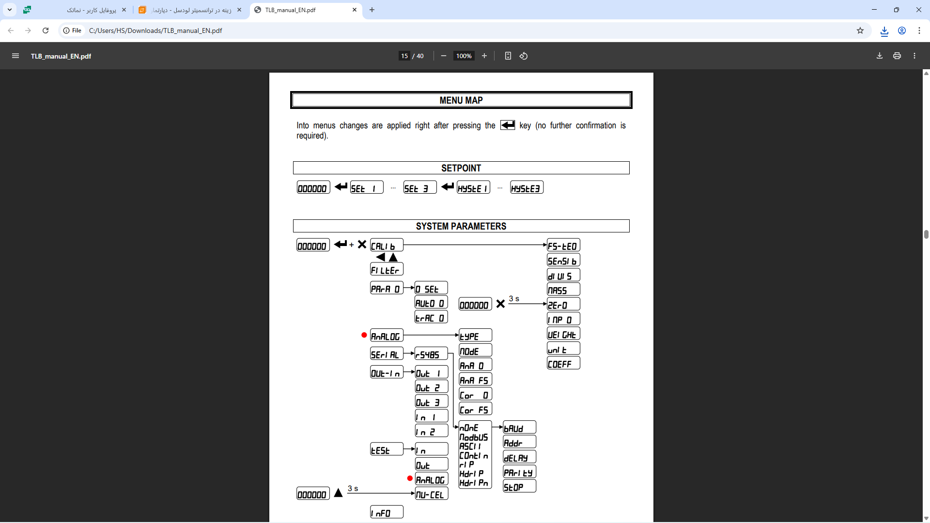Close the TLB_manual_EN.pdf tab
Screen dimensions: 930x523
coord(354,10)
